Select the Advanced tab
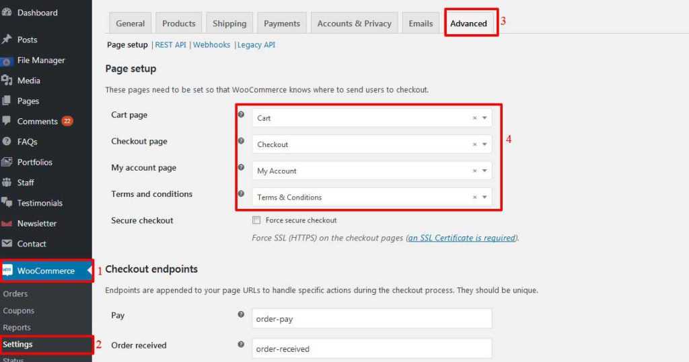The image size is (689, 362). [x=468, y=24]
